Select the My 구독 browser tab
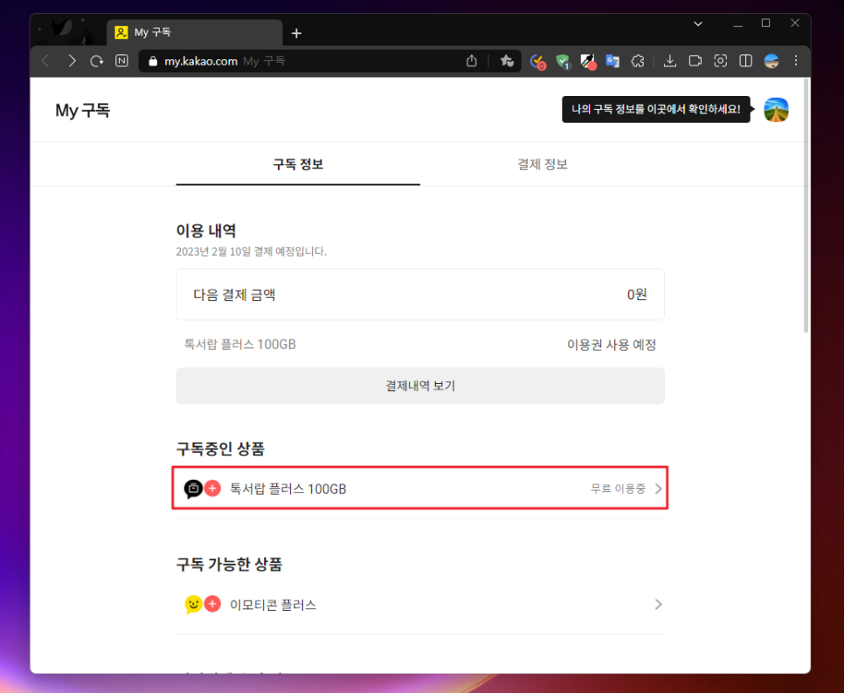 pos(195,32)
